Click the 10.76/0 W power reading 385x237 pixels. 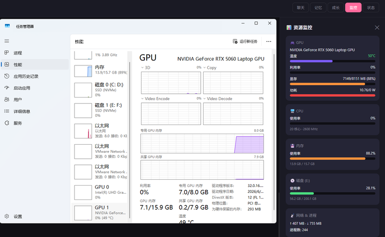tap(367, 90)
